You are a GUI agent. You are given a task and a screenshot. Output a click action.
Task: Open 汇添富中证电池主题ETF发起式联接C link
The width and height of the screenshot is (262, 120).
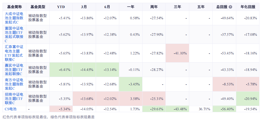pos(14,53)
